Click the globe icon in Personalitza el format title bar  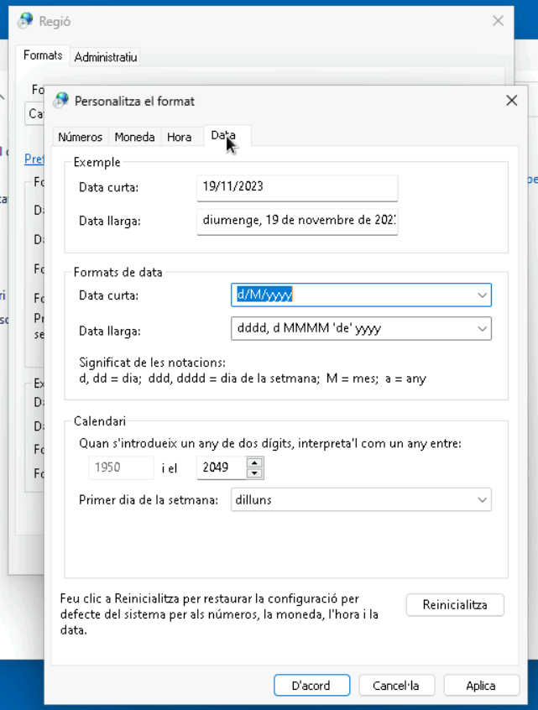60,101
